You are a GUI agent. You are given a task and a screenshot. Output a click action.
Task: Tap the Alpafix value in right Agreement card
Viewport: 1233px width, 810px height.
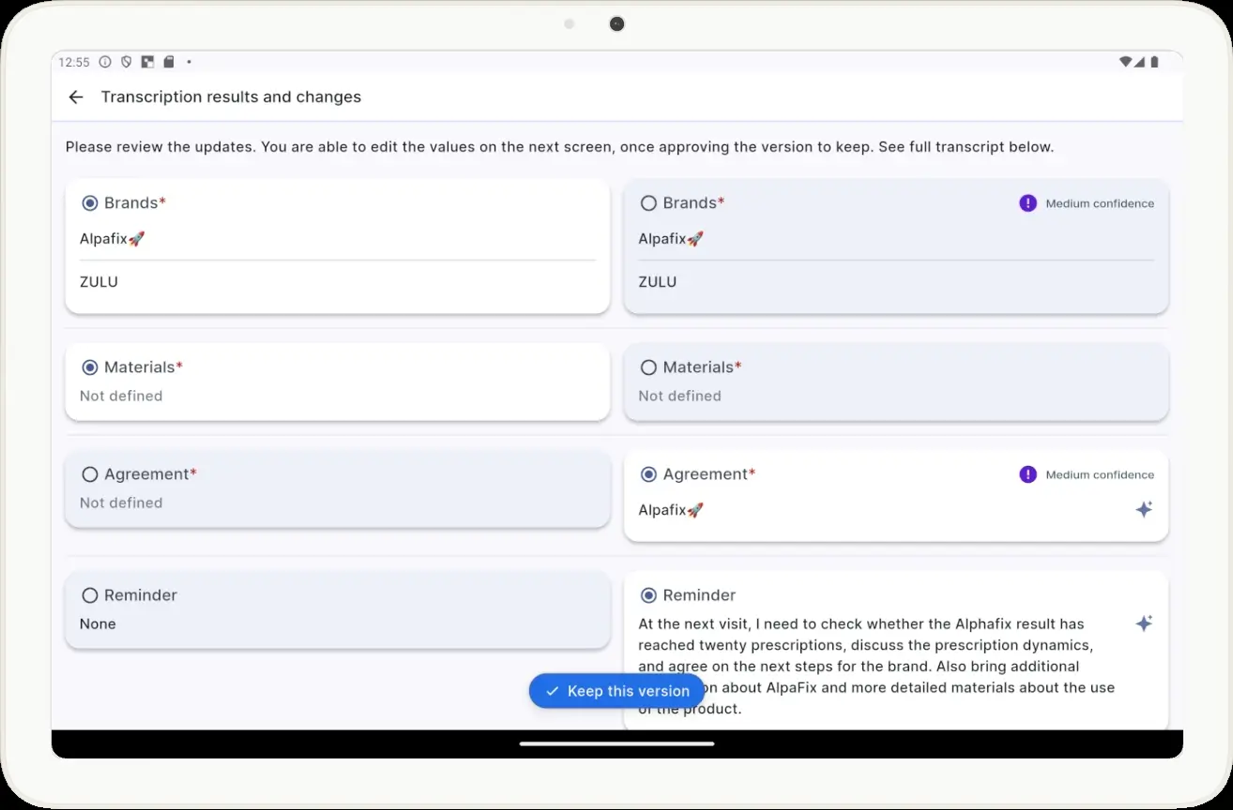tap(671, 510)
